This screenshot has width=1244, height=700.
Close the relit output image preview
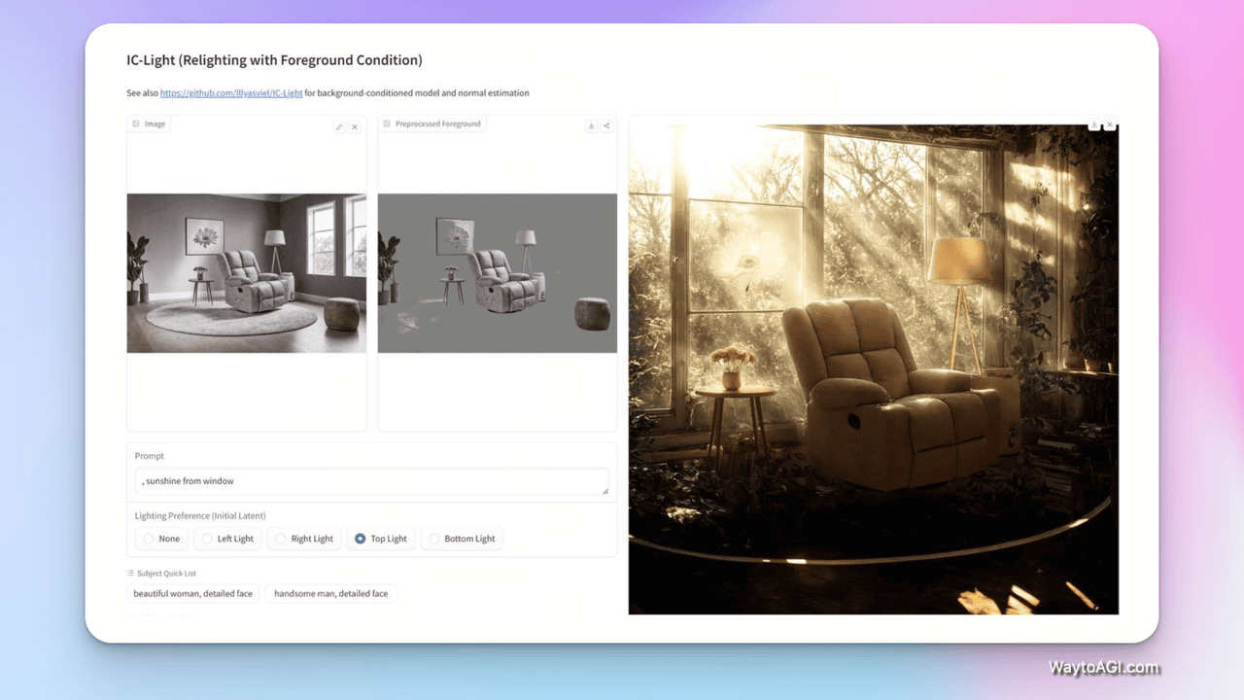(1110, 125)
